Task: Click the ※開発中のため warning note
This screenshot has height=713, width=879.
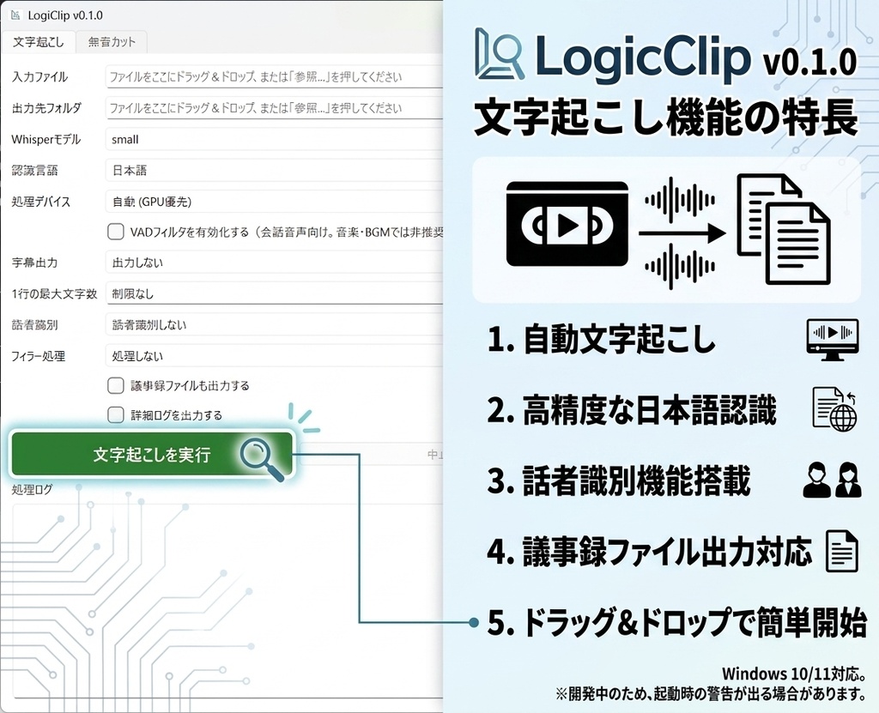Action: point(712,694)
